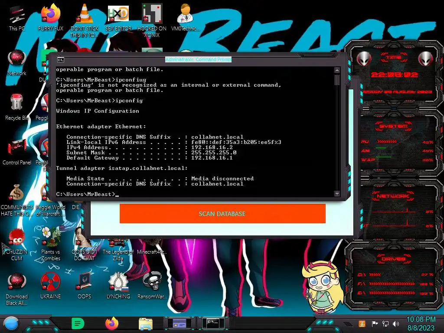Viewport: 444px width, 333px height.
Task: Click the Media disconnected text
Action: 222,178
